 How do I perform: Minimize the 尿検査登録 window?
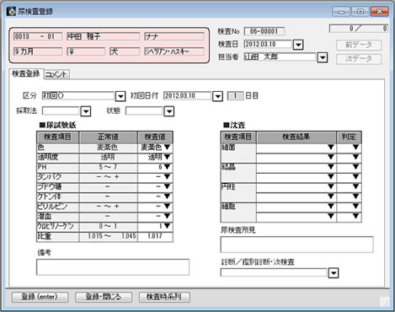(341, 12)
